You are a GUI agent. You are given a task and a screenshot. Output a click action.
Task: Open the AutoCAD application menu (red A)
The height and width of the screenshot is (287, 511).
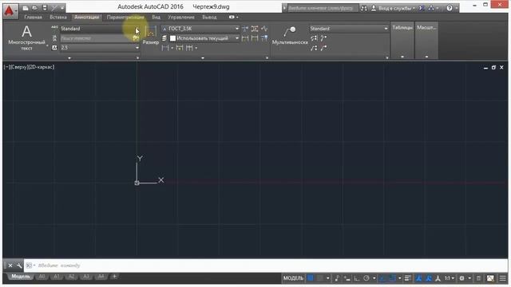pos(10,11)
